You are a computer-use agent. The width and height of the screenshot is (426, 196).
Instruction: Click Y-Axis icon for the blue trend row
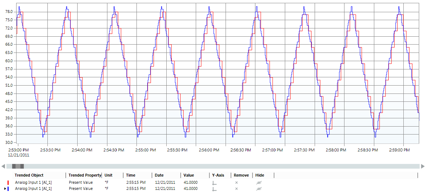(x=214, y=189)
